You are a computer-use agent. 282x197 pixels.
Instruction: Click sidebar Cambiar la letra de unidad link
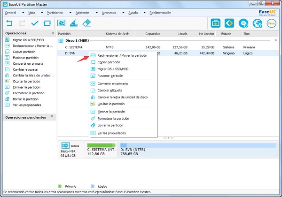[33, 76]
